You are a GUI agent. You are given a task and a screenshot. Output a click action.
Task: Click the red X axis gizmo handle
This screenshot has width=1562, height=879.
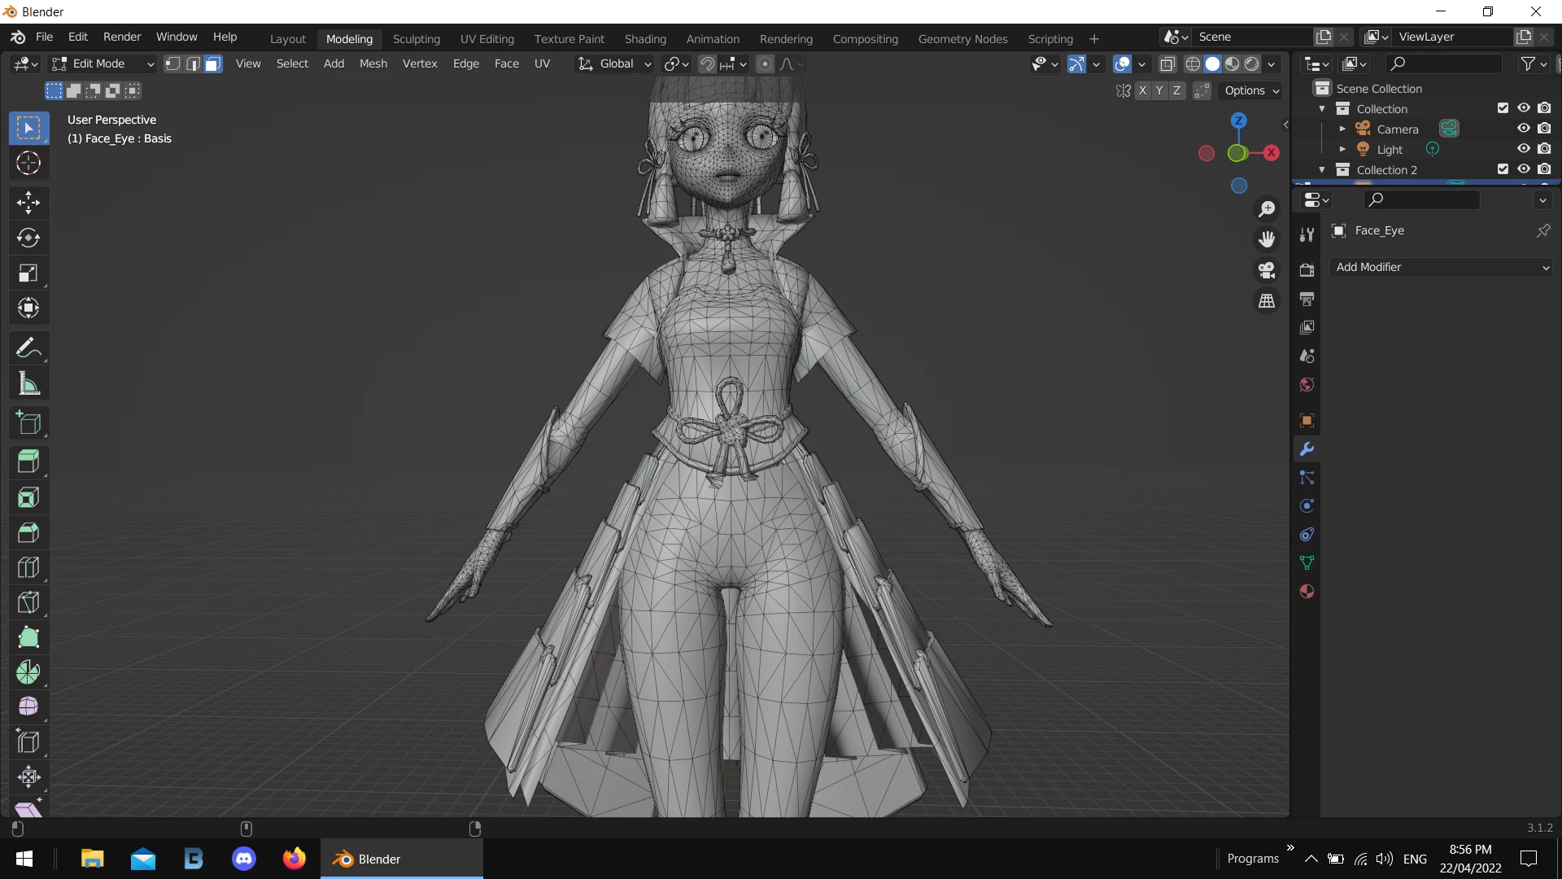pos(1272,153)
